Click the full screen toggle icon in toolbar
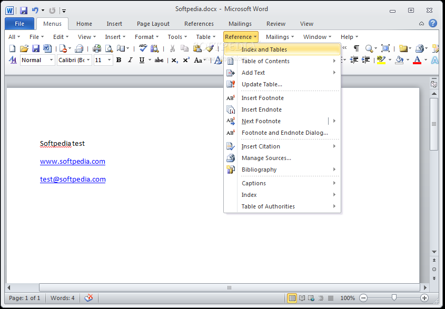The image size is (445, 309). pyautogui.click(x=385, y=48)
